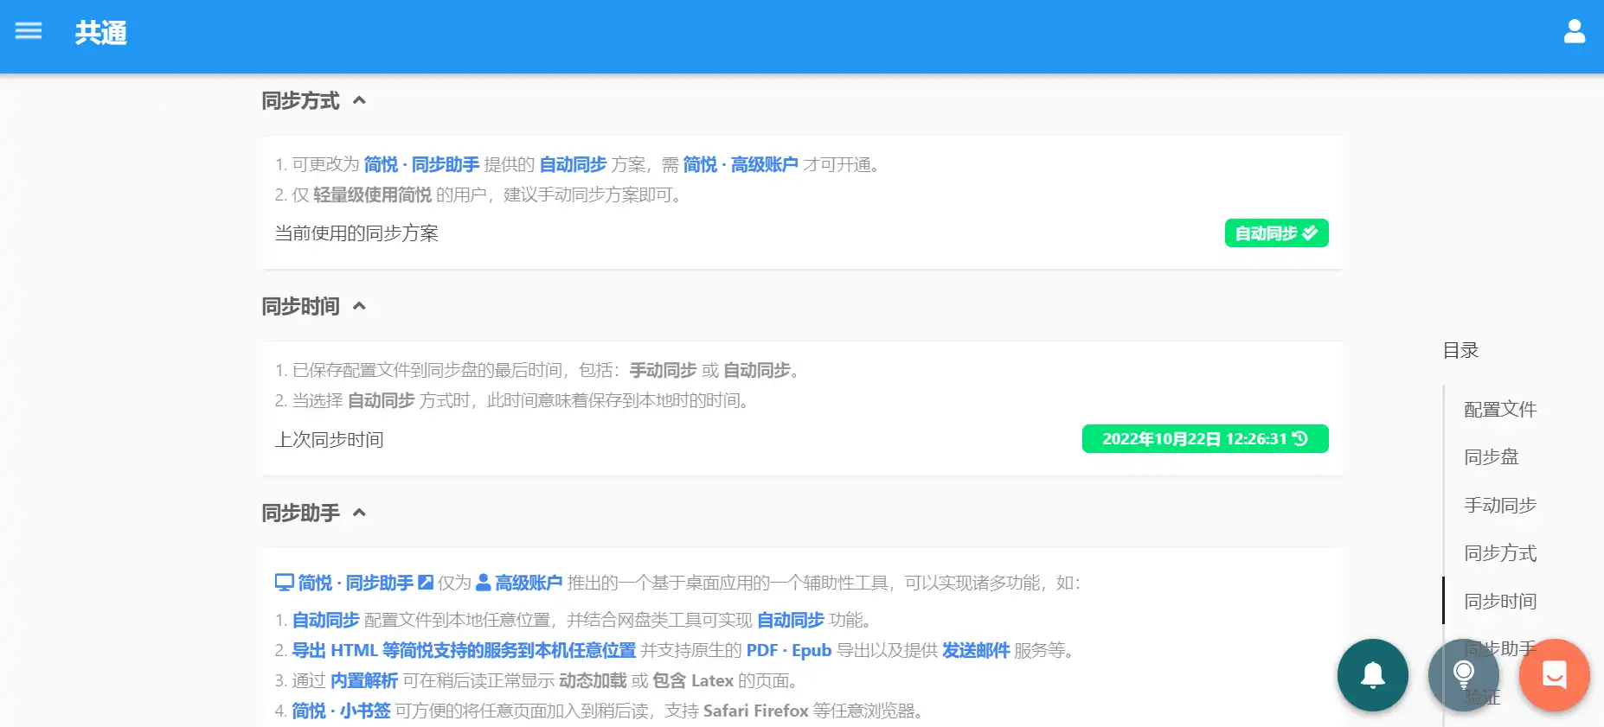Open the 简悦 · 小书签 link

(x=341, y=711)
